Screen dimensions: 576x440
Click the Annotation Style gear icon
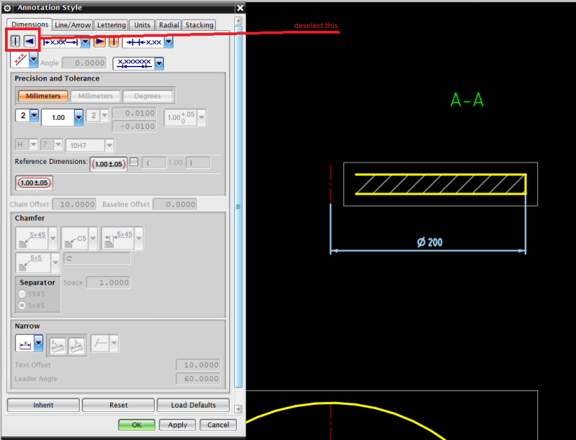point(7,8)
